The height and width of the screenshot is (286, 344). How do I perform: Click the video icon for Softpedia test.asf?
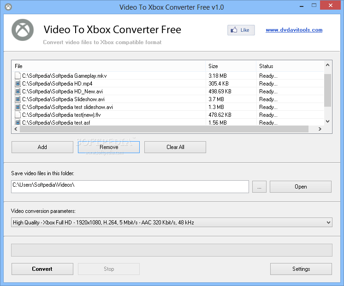(18, 122)
